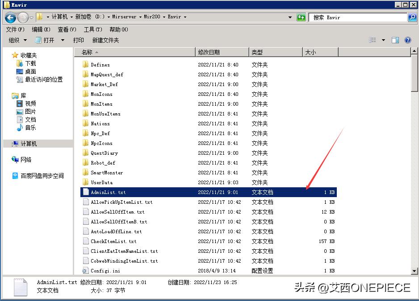Viewport: 419px width, 301px height.
Task: Click the change view icon
Action: click(x=373, y=40)
